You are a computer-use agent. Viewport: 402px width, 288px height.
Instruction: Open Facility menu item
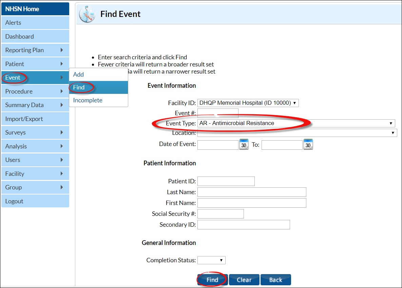[x=35, y=173]
